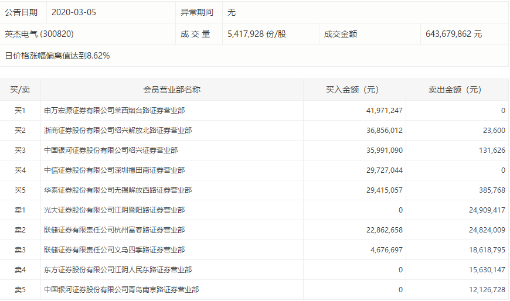Click 联储证券杭州富春路证券营业部 name
The height and width of the screenshot is (301, 510).
(114, 230)
